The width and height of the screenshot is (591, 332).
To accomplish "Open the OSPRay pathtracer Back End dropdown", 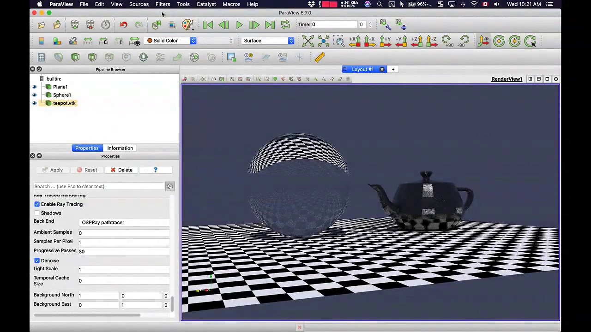I will pyautogui.click(x=125, y=222).
